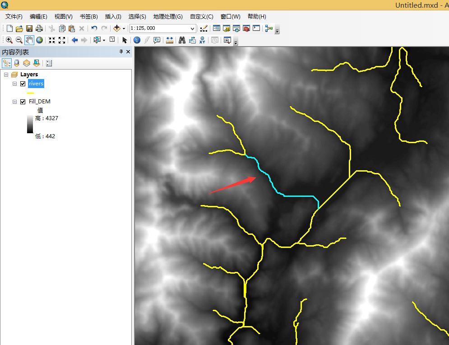Click the Undo arrow icon
The height and width of the screenshot is (345, 449).
click(x=94, y=28)
